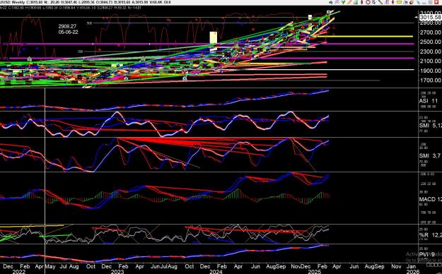
Task: Click the red circle clock toolbar icon
Action: 368,2
